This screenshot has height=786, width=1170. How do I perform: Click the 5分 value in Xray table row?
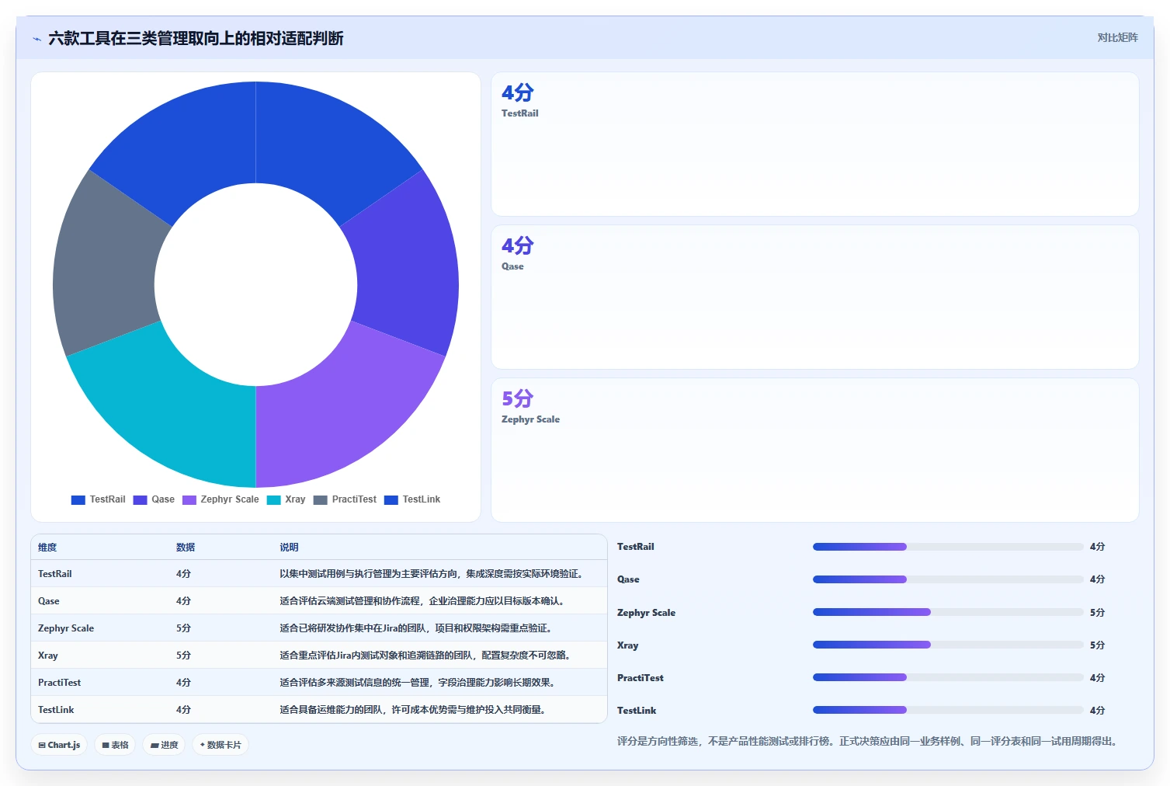point(183,656)
